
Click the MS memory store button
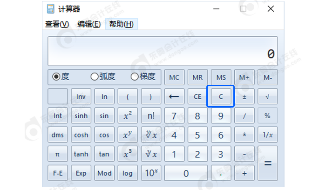pyautogui.click(x=221, y=77)
